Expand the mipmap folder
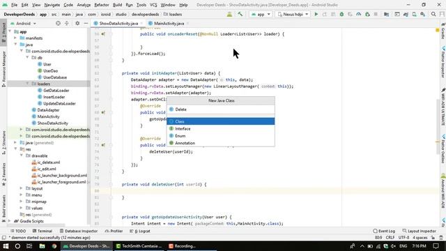This screenshot has width=446, height=251. click(x=22, y=201)
